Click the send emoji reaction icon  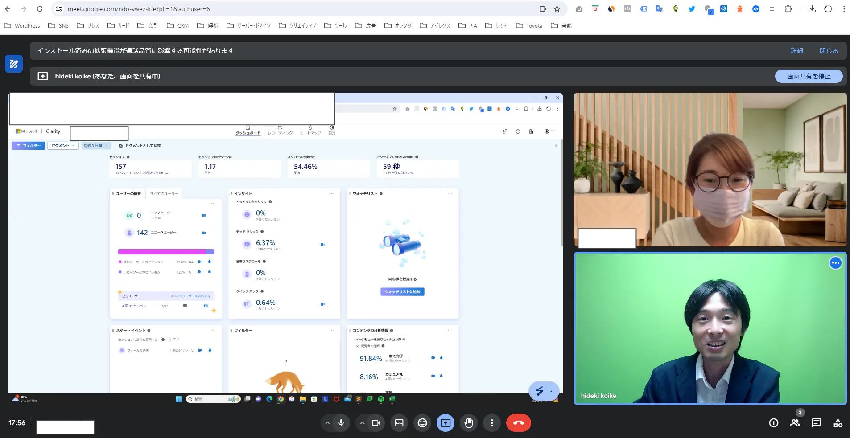[x=422, y=423]
